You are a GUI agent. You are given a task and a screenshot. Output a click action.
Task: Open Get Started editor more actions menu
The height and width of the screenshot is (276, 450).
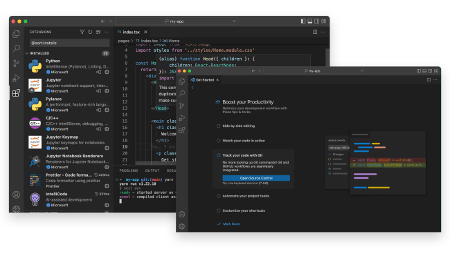tap(435, 80)
